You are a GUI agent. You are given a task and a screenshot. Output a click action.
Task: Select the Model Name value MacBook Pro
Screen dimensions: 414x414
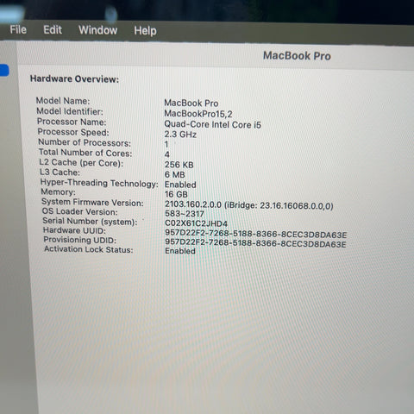coord(191,103)
